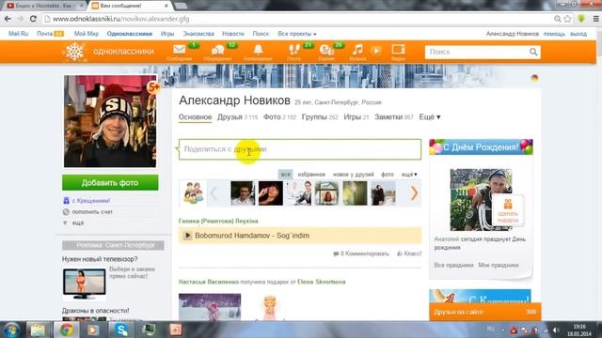This screenshot has width=602, height=338.
Task: Click Все праздники link
Action: pyautogui.click(x=453, y=265)
